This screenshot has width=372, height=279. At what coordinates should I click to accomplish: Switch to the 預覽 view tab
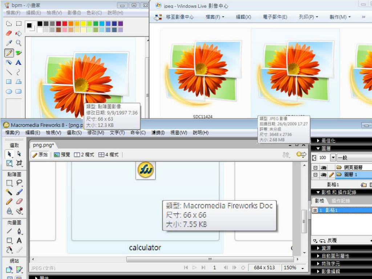click(62, 155)
